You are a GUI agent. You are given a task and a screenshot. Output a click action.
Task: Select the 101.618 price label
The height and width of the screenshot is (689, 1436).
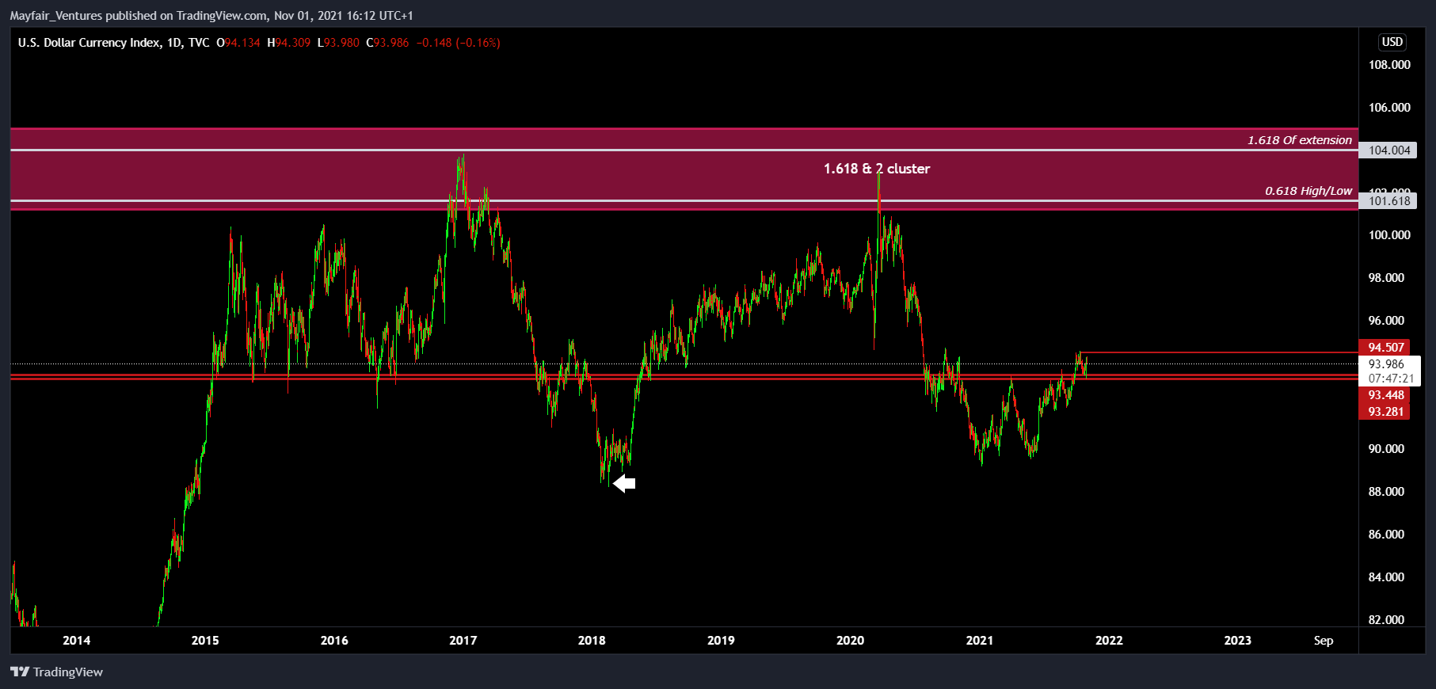click(1389, 200)
